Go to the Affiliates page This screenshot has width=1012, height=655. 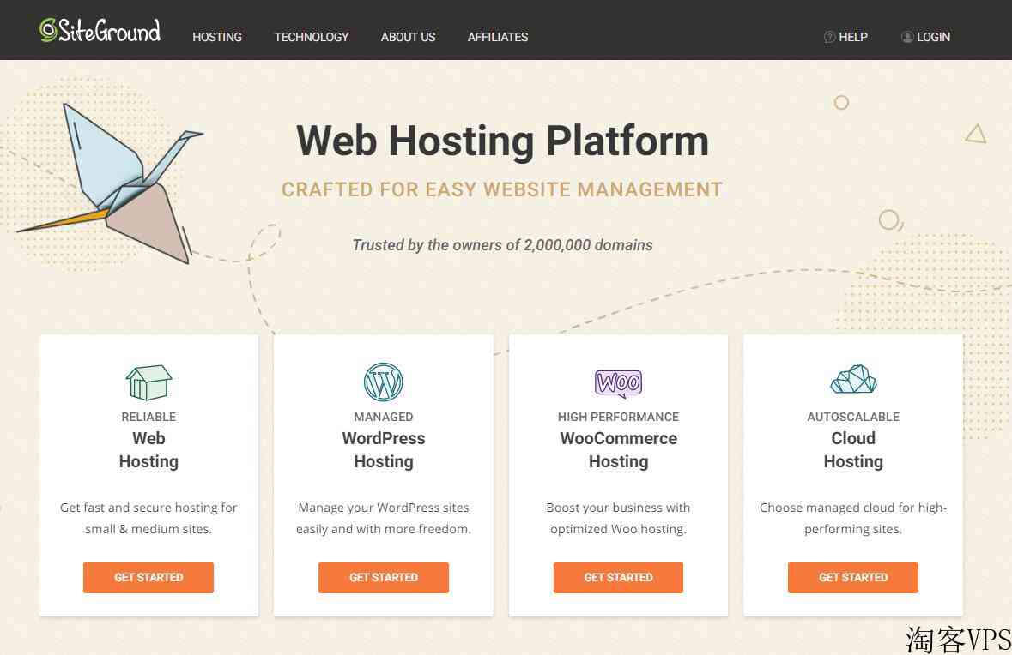tap(498, 38)
